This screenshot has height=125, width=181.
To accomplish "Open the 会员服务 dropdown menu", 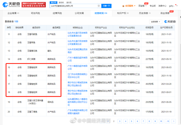I will (130, 6).
